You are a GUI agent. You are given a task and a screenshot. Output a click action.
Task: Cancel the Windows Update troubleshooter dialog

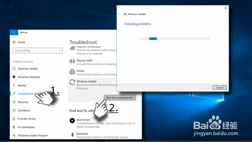coord(220,88)
